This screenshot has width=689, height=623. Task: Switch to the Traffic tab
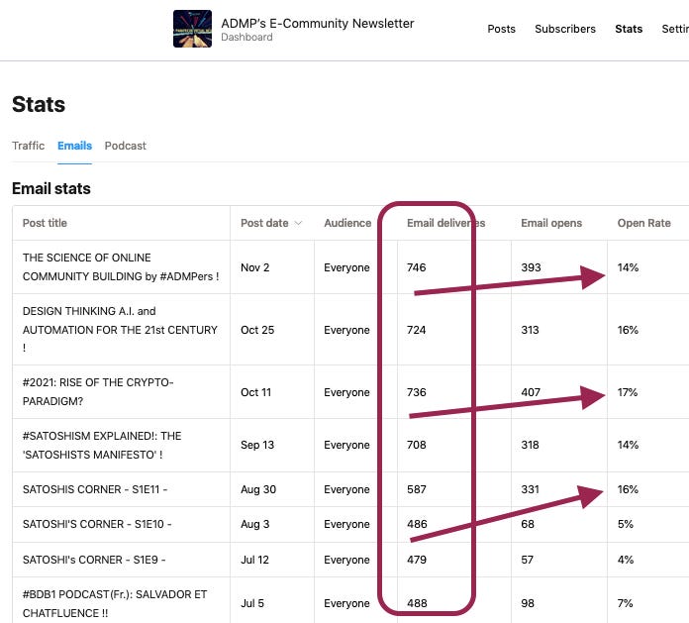28,146
